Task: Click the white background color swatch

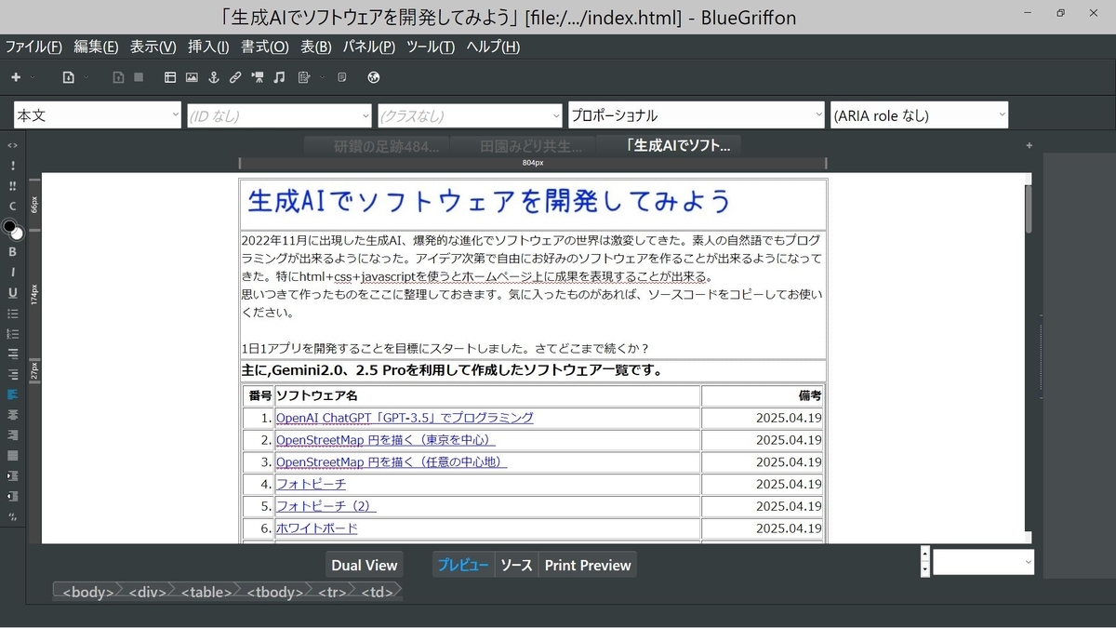Action: (17, 233)
